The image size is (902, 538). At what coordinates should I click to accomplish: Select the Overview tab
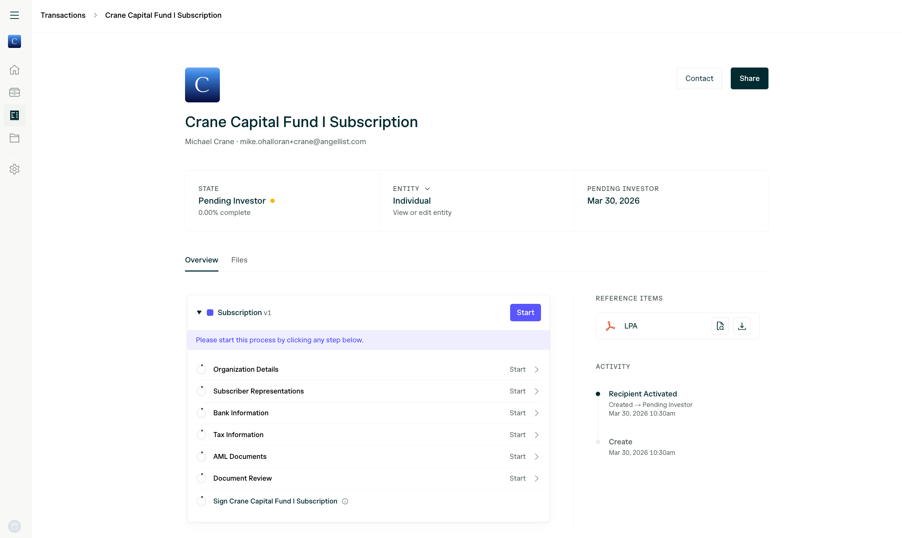[x=201, y=260]
